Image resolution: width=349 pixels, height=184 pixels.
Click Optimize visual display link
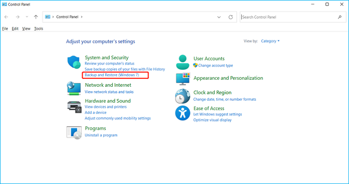(x=212, y=120)
